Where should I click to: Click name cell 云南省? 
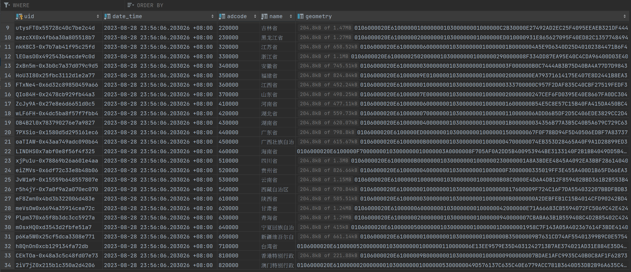pyautogui.click(x=278, y=180)
